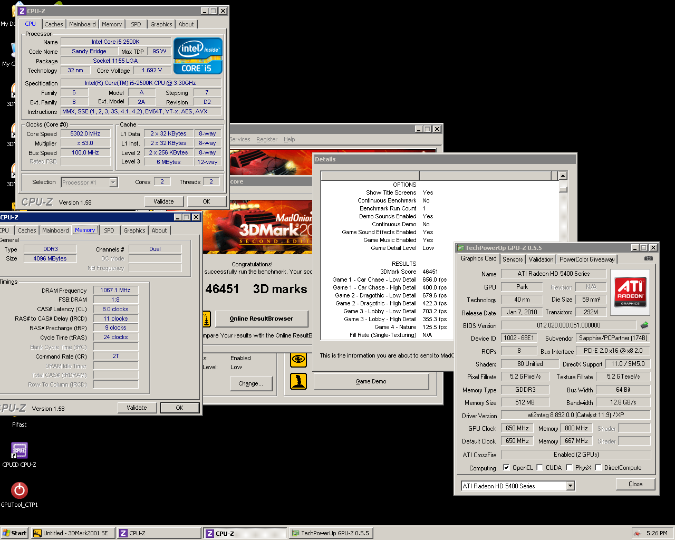Open the Help menu in 3DMark window
The image size is (675, 540).
[289, 139]
